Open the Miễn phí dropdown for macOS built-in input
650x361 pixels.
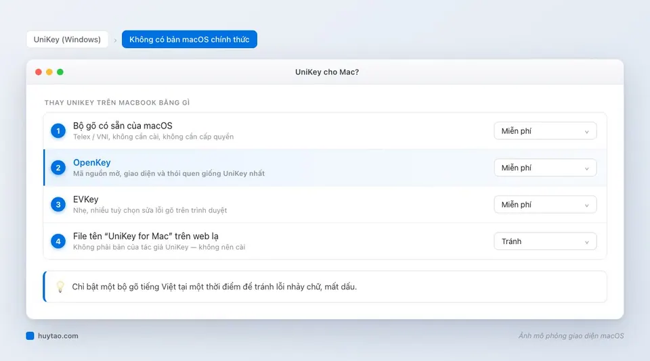pos(545,131)
